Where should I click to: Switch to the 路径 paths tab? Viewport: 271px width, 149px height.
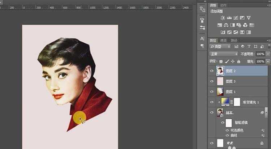(x=234, y=41)
